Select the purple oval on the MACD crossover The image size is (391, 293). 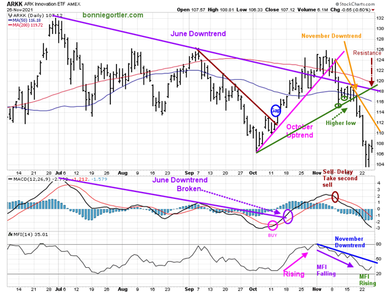coord(288,216)
